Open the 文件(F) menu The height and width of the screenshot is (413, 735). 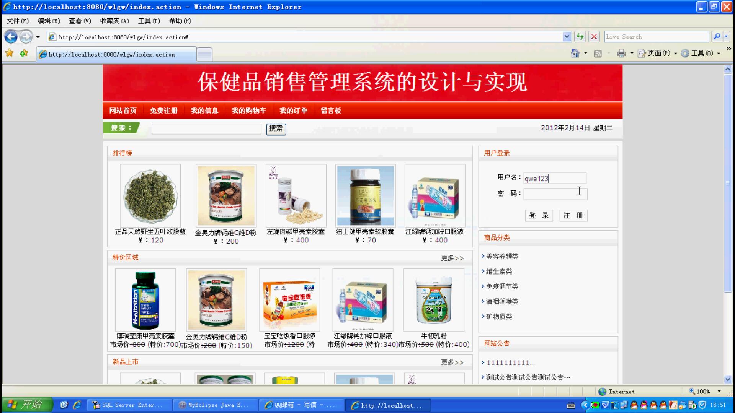tap(18, 21)
